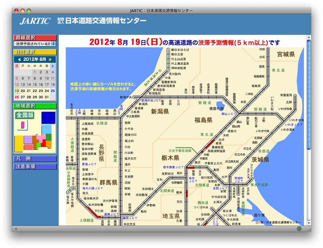Select August 21 in calendar
The height and width of the screenshot is (248, 323).
29,91
